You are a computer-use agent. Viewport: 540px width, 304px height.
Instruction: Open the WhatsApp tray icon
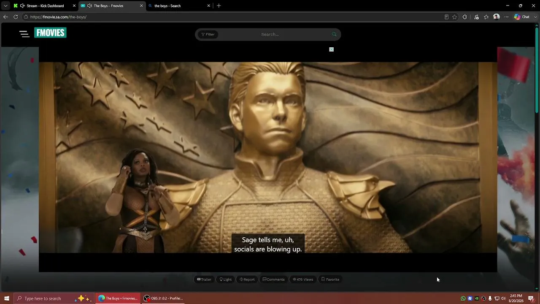(x=463, y=299)
